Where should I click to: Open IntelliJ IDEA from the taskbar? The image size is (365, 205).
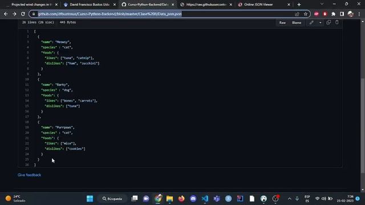(x=240, y=199)
